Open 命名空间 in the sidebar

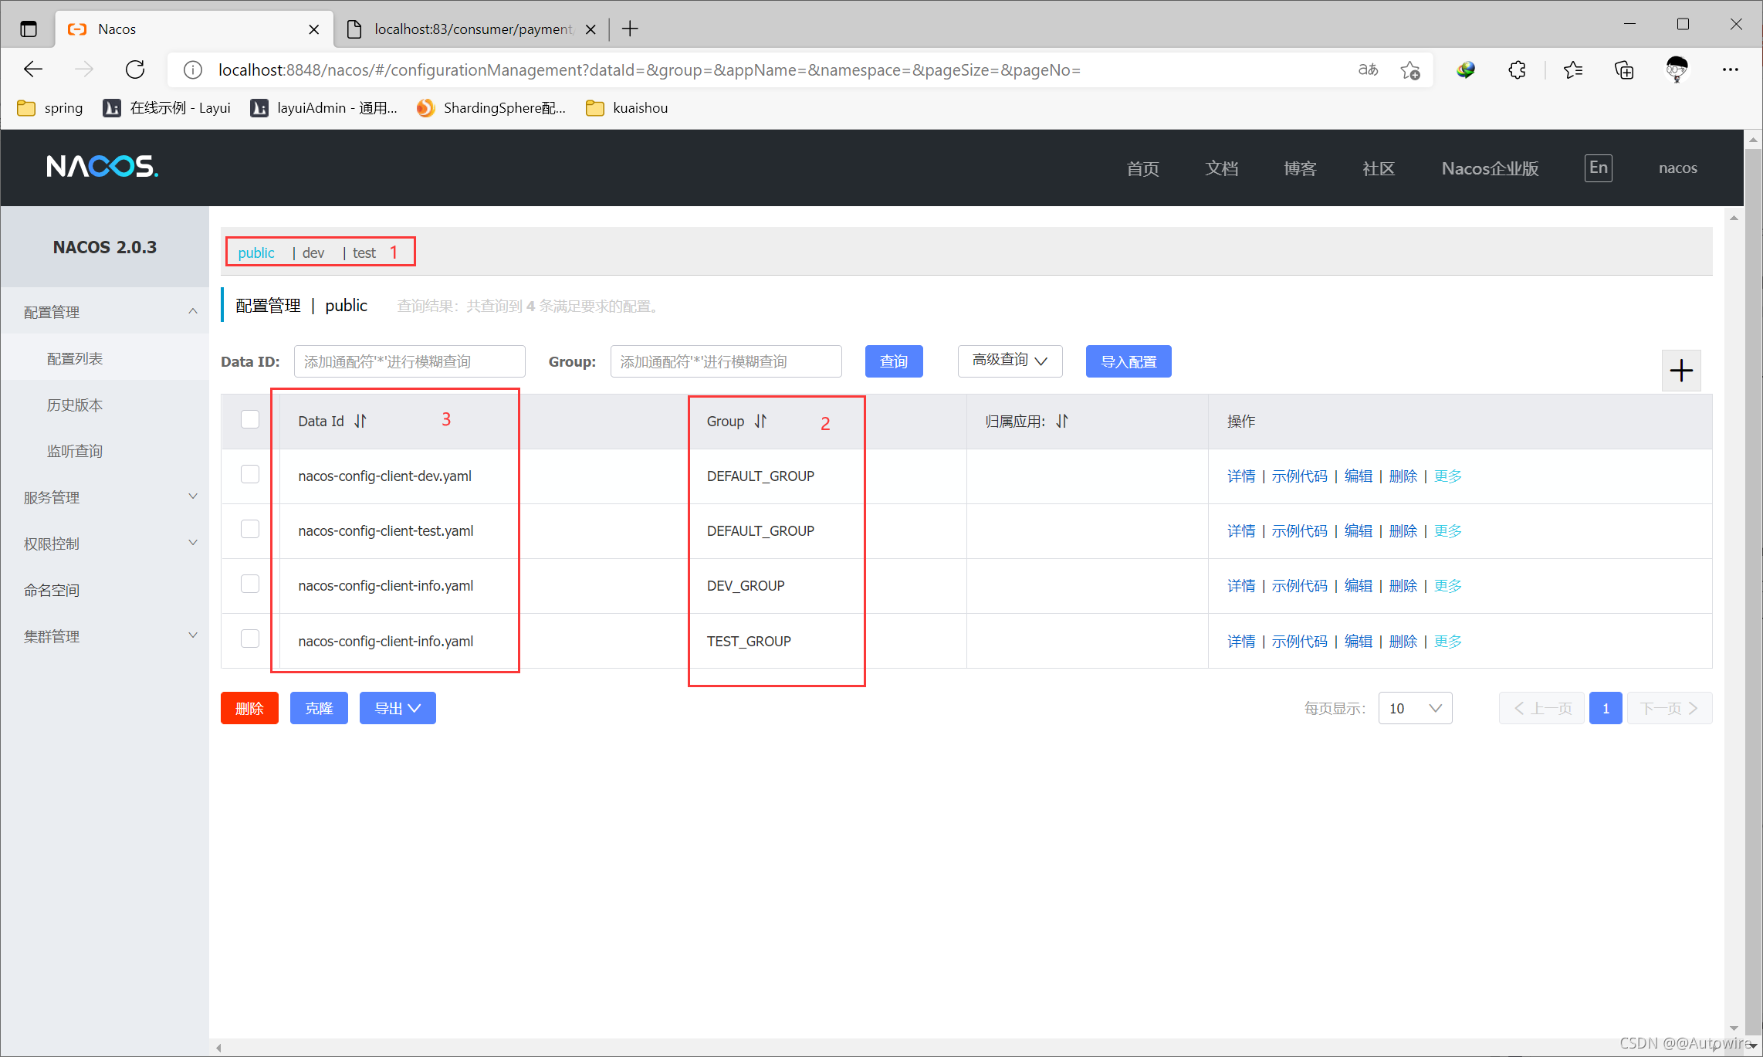click(x=51, y=590)
